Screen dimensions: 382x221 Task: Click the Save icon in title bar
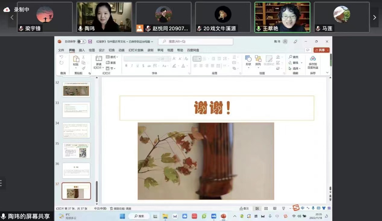click(x=90, y=42)
